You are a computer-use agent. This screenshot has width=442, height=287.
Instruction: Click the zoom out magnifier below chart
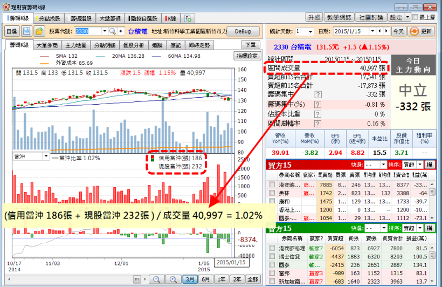point(156,279)
